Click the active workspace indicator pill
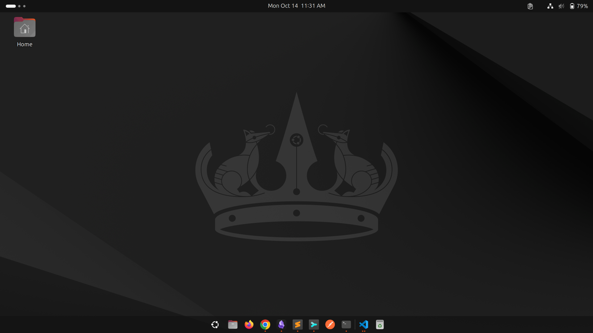 [11, 6]
